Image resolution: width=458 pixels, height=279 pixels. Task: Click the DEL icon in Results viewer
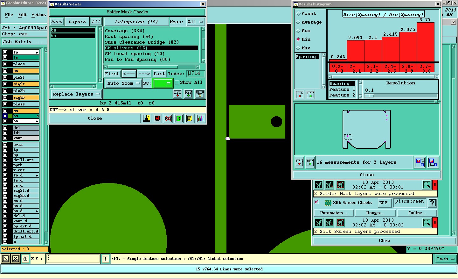[177, 94]
